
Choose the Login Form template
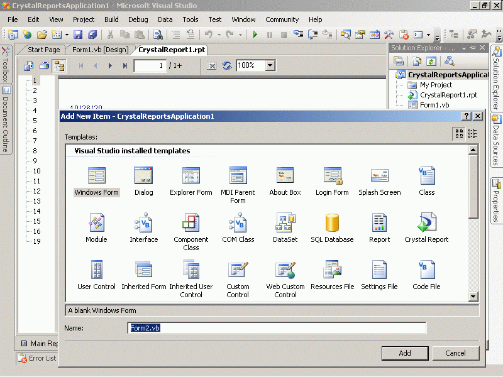pos(332,181)
